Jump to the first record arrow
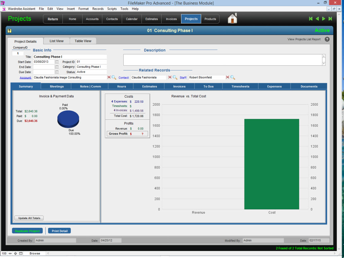 311,19
